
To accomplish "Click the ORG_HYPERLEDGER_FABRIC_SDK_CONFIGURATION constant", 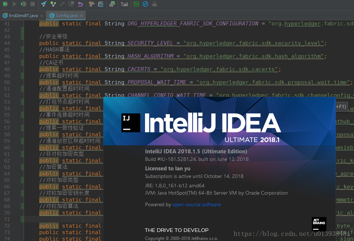I will [193, 24].
